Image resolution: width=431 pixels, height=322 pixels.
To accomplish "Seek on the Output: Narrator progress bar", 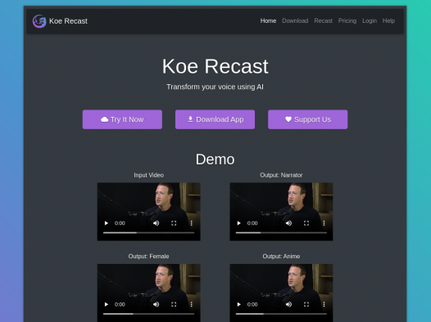I will [x=281, y=233].
